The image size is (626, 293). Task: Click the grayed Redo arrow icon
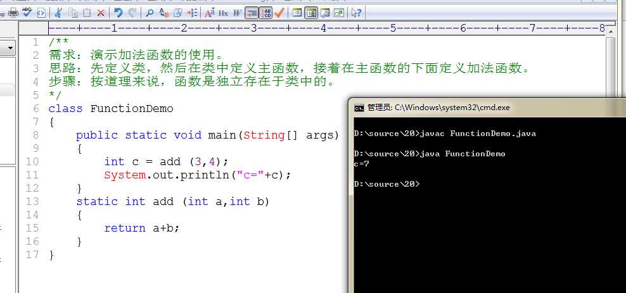(x=132, y=13)
